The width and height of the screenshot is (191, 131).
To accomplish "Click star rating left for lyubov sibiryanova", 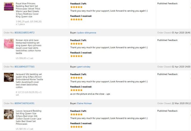I will pos(76,44).
